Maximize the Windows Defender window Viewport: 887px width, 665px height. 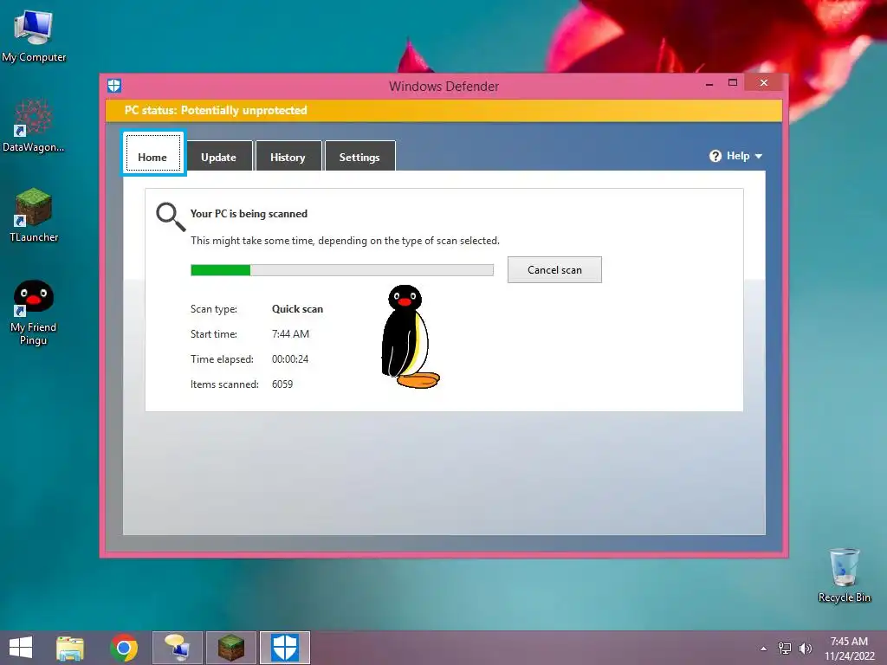[x=733, y=83]
